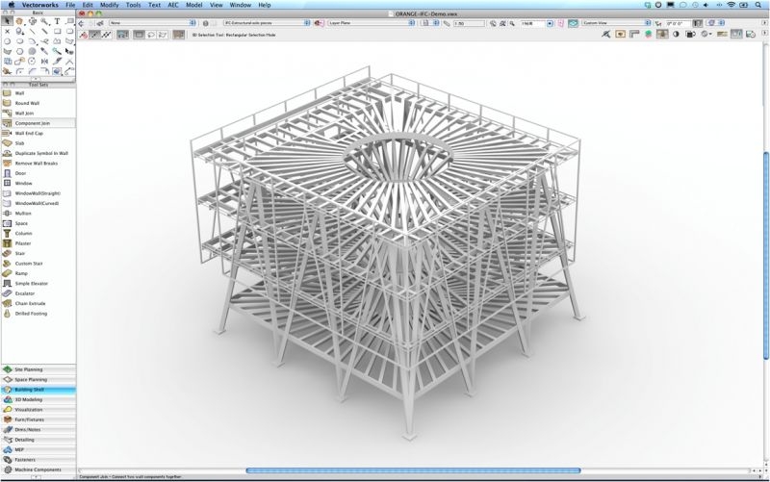Screen dimensions: 770x482
Task: Select the Custom Stair tool
Action: click(x=29, y=264)
